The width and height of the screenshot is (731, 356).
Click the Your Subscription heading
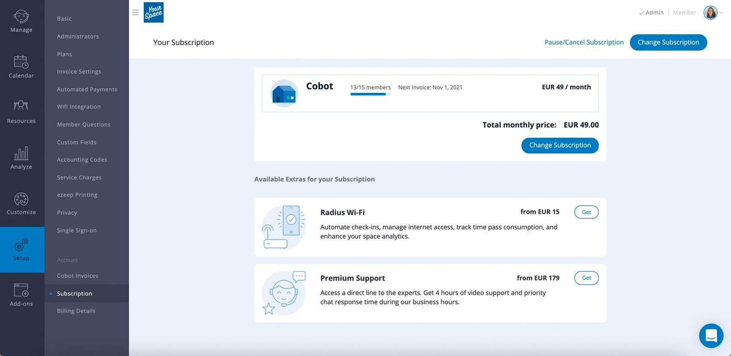(x=184, y=43)
